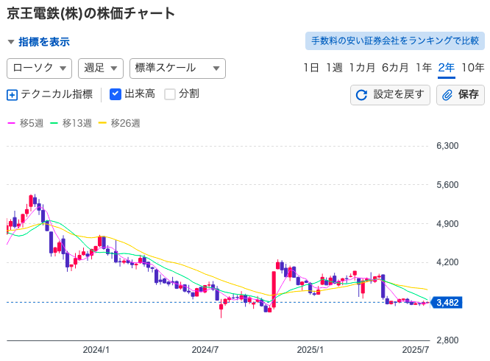
Task: Click the magenta 移5週 legend swatch
Action: (11, 123)
